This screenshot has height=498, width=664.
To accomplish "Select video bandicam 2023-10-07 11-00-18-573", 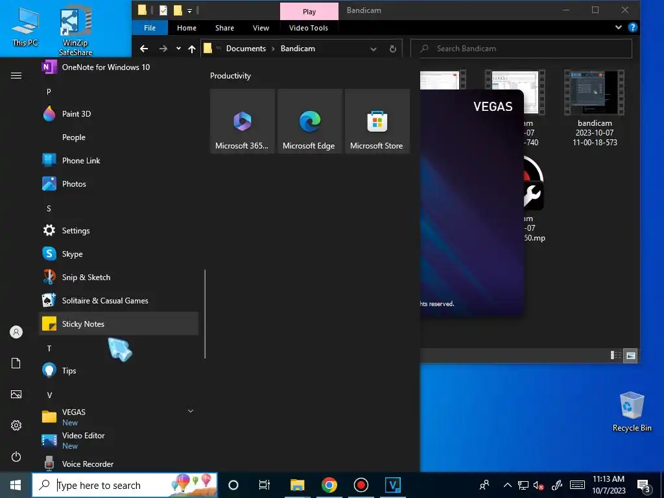I will coord(595,108).
